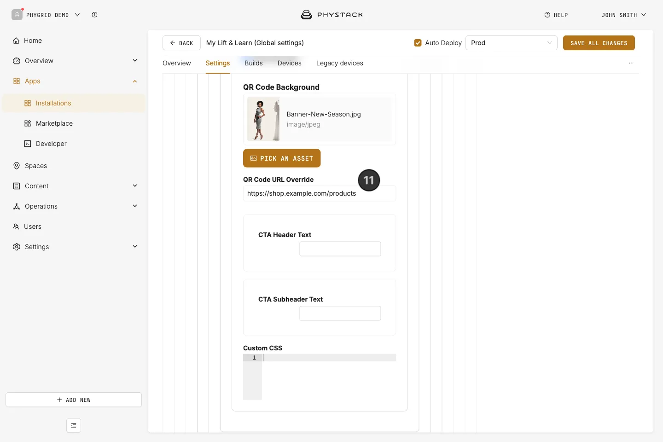Click the Settings gear icon in sidebar
The image size is (663, 442).
click(17, 247)
